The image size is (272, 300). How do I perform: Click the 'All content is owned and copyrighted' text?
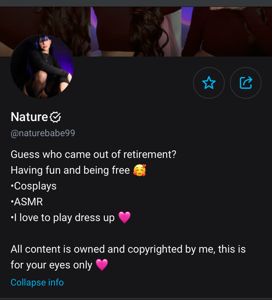point(128,249)
